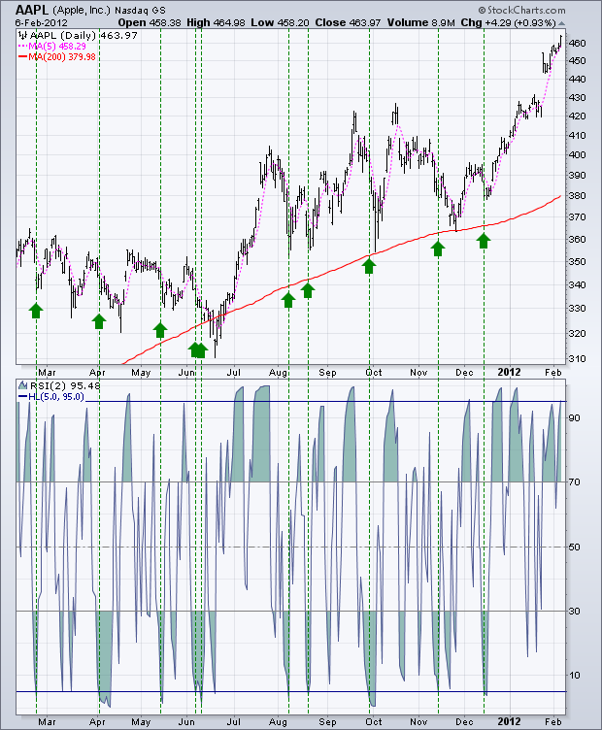This screenshot has height=730, width=602.
Task: Click 2012 on the price panel time axis
Action: [x=510, y=372]
